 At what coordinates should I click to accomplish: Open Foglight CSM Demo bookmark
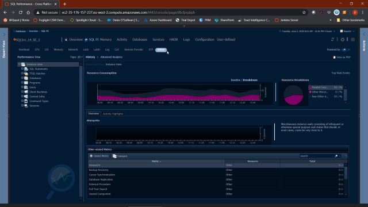coord(49,20)
